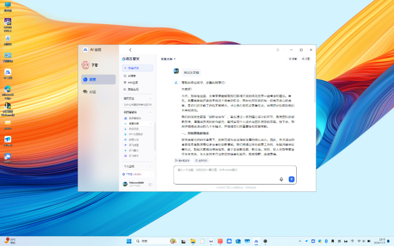Click the 全新对话 button above the input

[201, 161]
